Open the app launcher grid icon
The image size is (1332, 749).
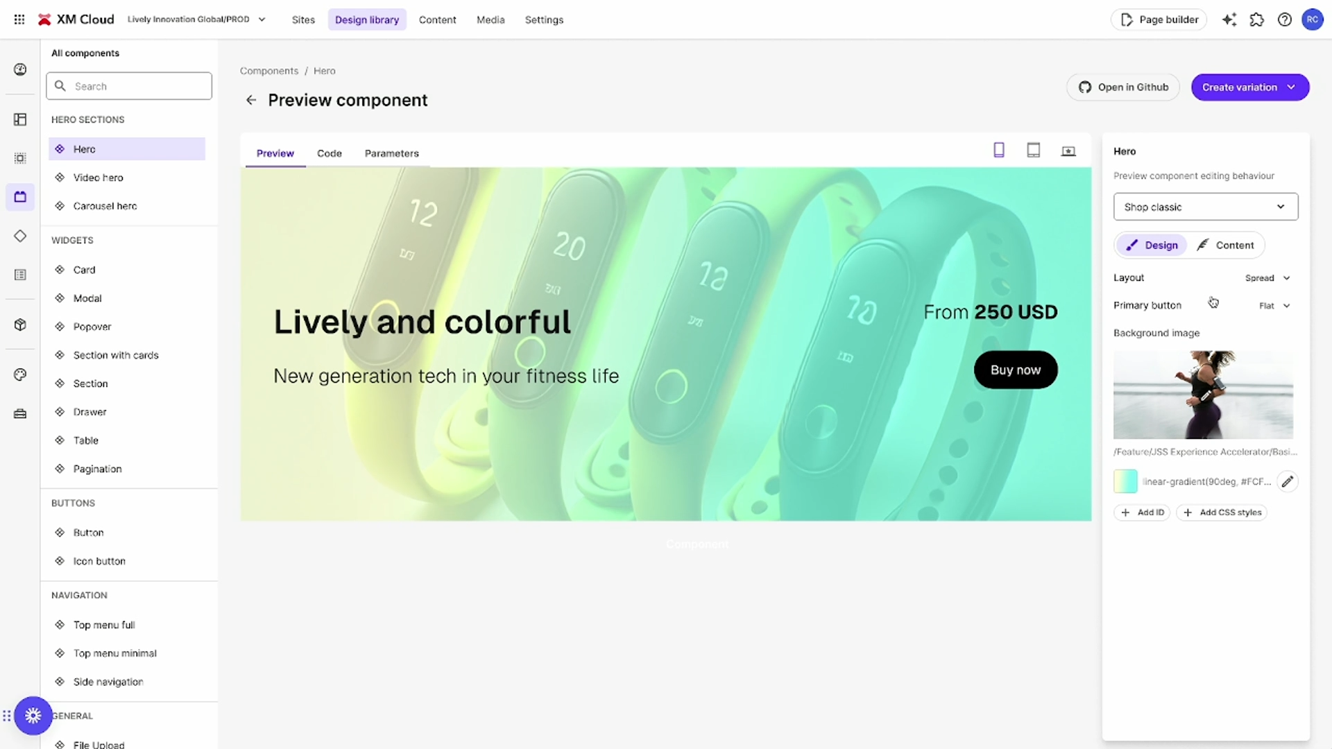(19, 19)
